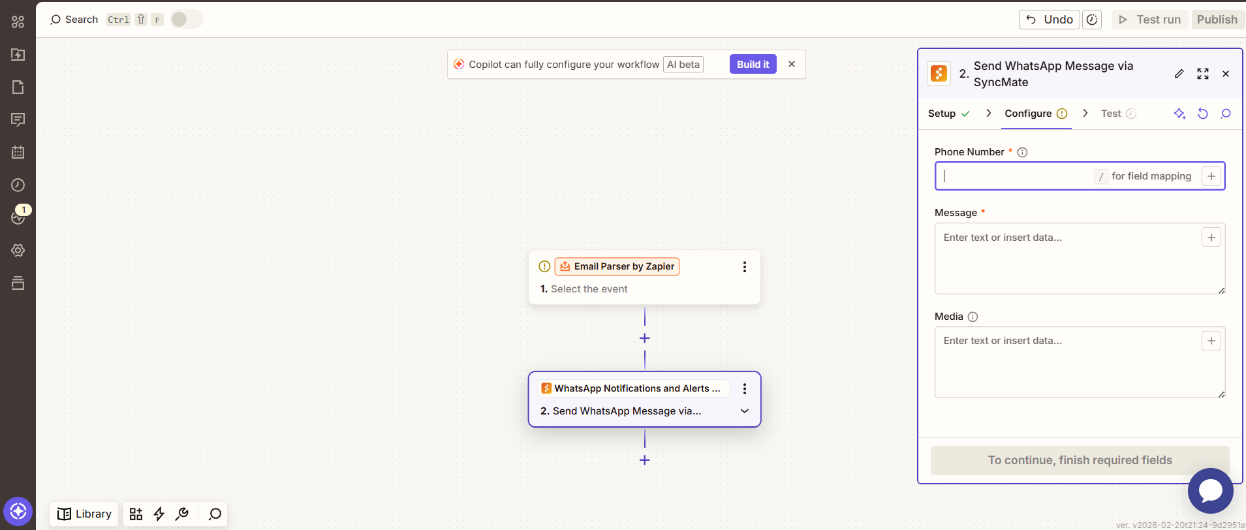Open the settings gear in left sidebar

point(18,250)
